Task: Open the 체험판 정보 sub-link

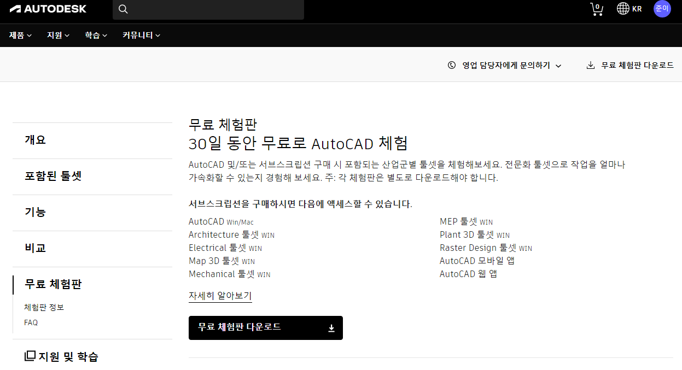Action: coord(44,307)
